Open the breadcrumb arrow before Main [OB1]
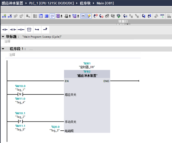Viewport: 172px width, 143px height. click(94, 3)
